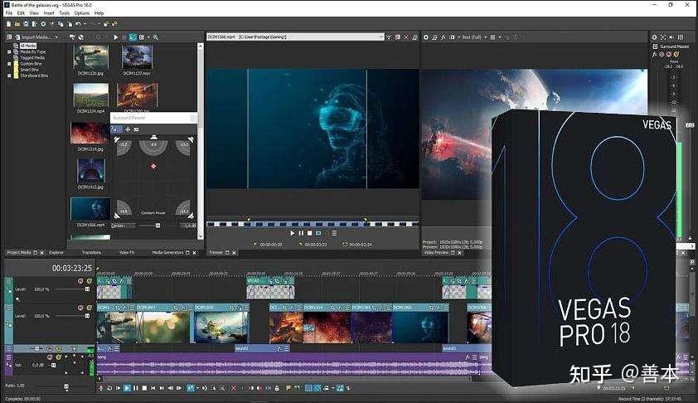Click the New project icon in main toolbar
This screenshot has width=698, height=403.
click(x=8, y=23)
